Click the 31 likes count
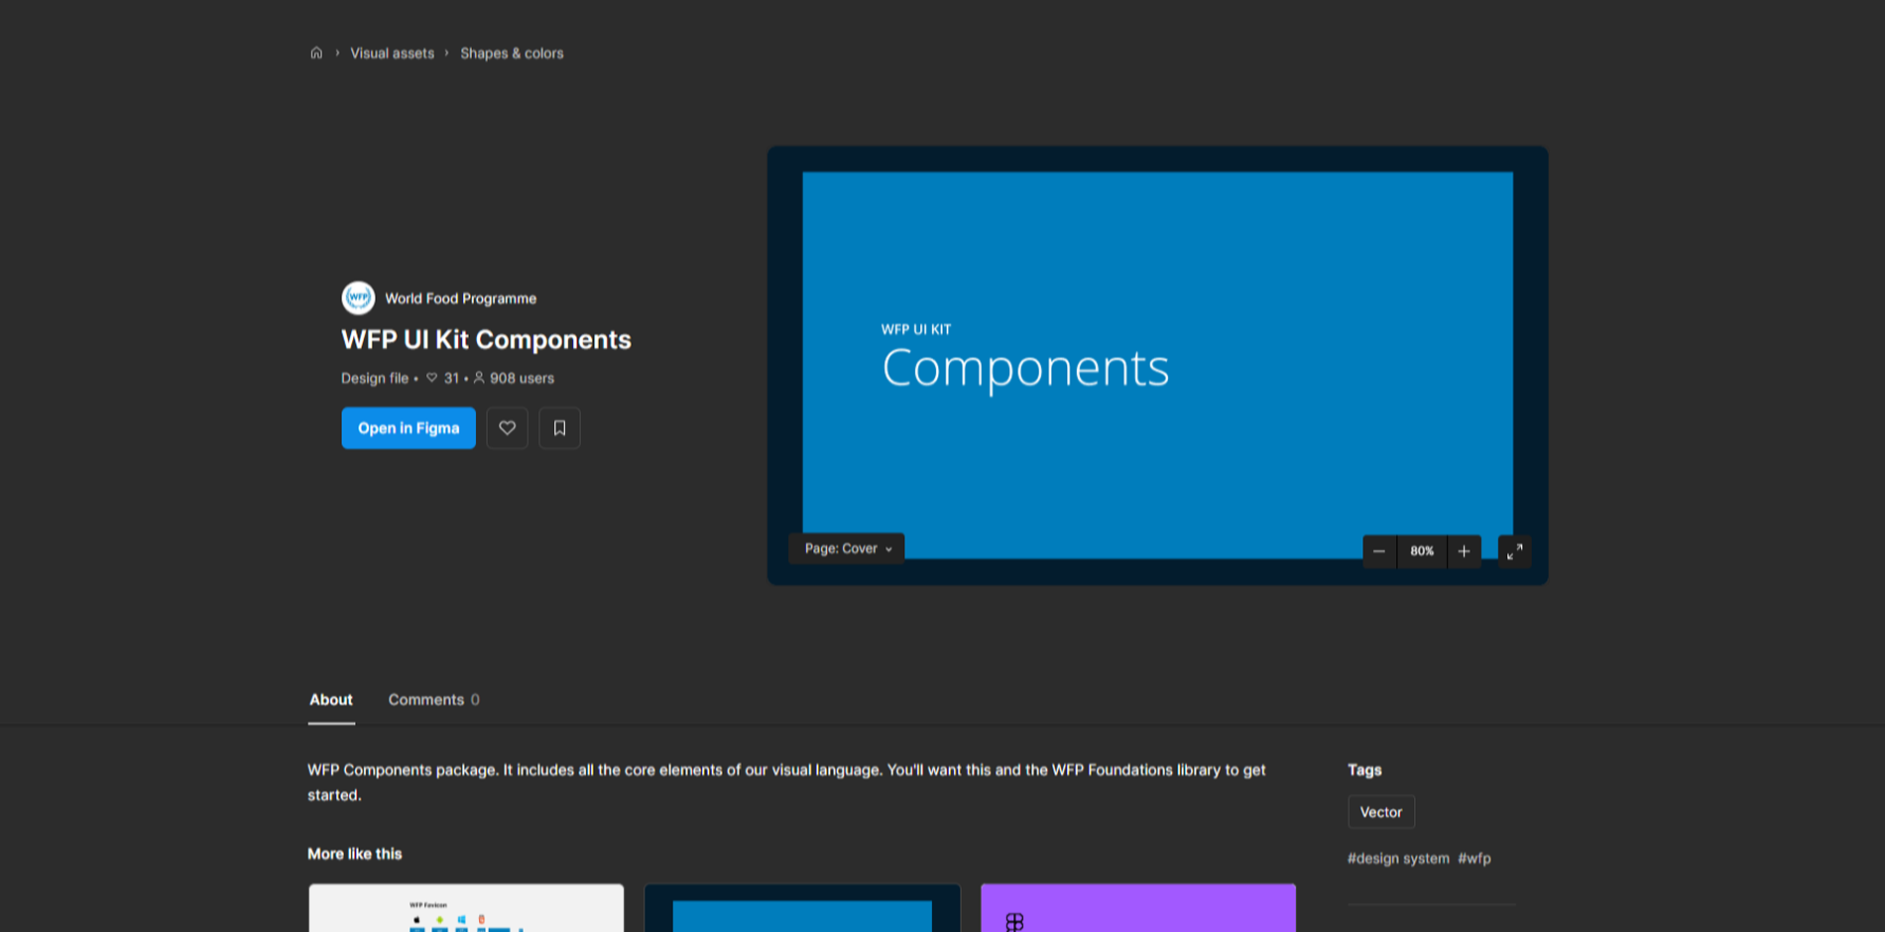 (443, 378)
